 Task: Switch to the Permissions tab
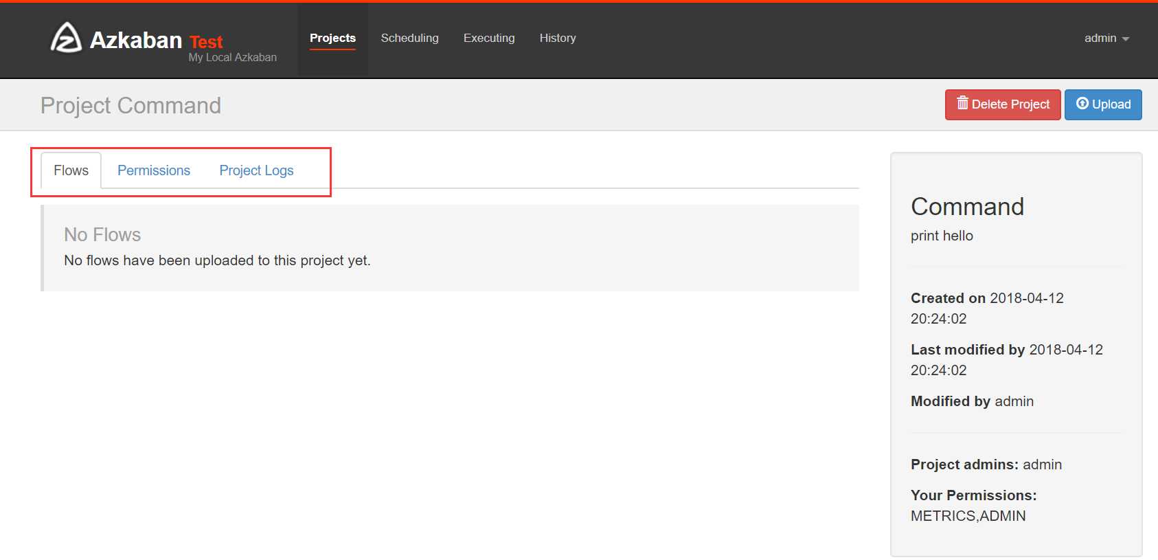tap(154, 170)
